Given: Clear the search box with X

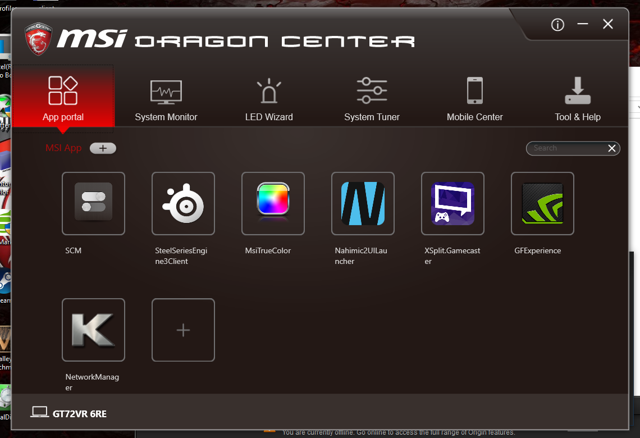Looking at the screenshot, I should pos(612,148).
